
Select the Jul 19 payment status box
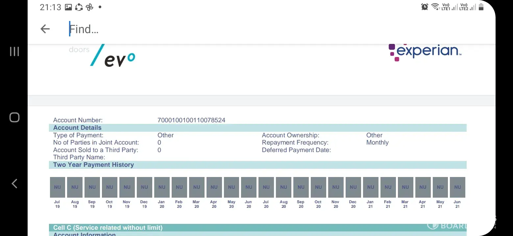pyautogui.click(x=58, y=187)
